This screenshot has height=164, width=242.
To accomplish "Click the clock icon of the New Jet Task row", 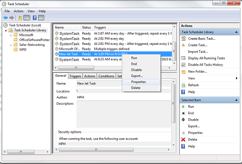I will coord(57,54).
